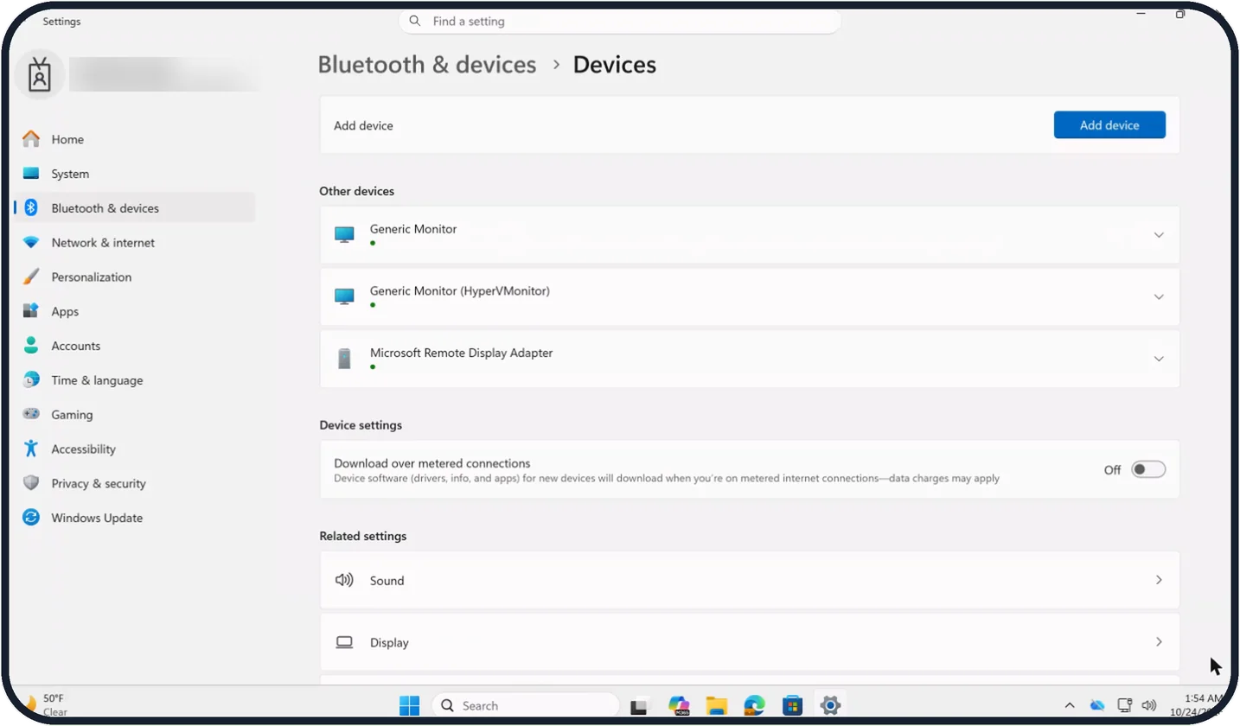Click the Windows Update icon in sidebar
Viewport: 1240px width, 726px height.
31,518
